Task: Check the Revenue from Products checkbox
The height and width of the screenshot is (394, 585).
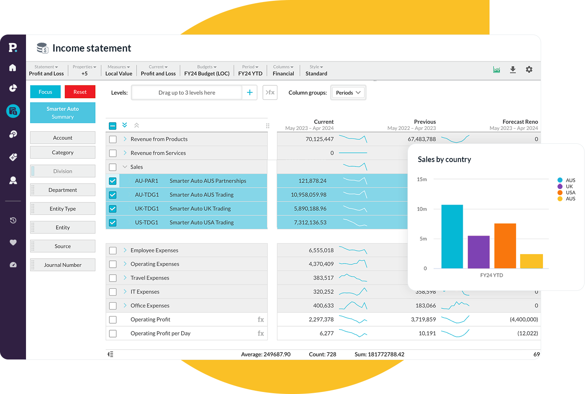Action: [x=113, y=139]
